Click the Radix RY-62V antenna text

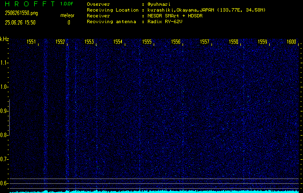(x=165, y=22)
